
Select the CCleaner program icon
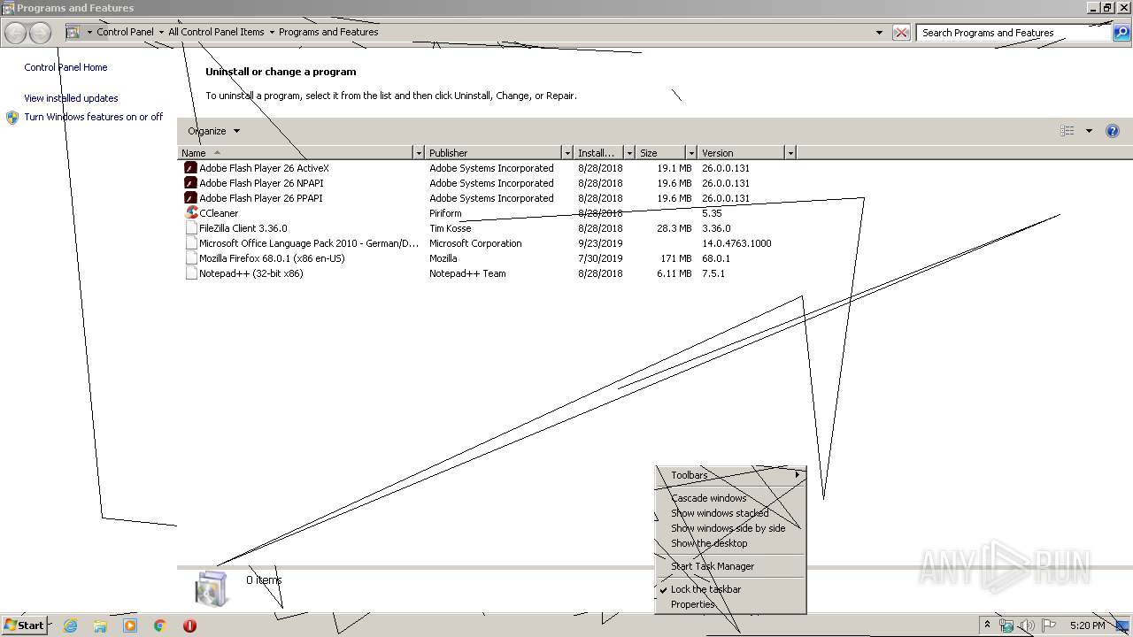click(x=191, y=213)
